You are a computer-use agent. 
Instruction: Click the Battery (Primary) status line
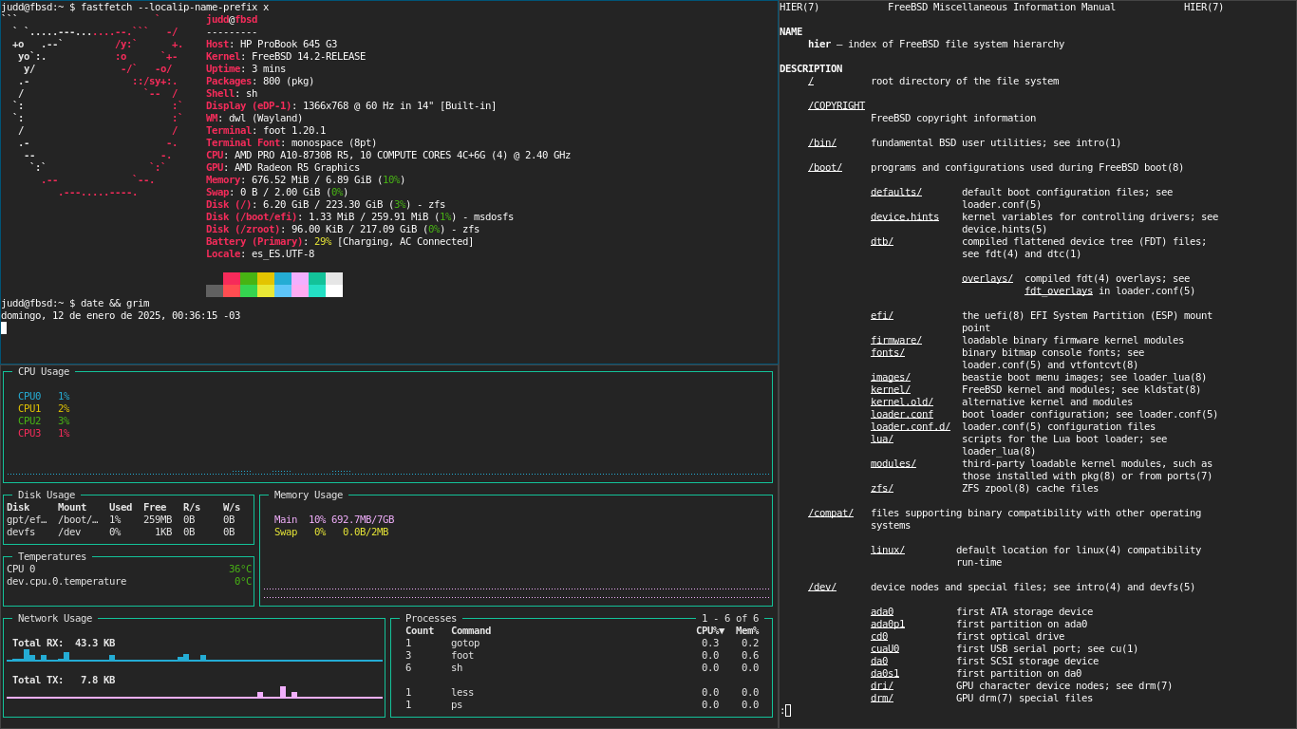340,241
